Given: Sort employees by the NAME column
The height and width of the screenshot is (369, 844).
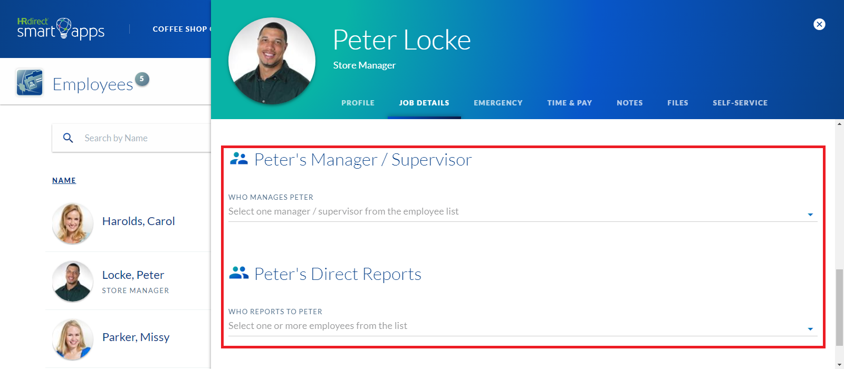Looking at the screenshot, I should coord(64,180).
